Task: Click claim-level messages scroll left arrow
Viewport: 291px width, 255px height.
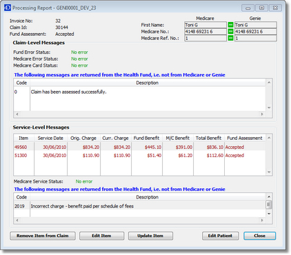Action: click(17, 114)
